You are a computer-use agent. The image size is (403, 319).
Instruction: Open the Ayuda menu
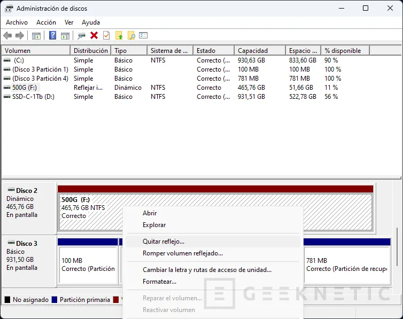pyautogui.click(x=91, y=22)
